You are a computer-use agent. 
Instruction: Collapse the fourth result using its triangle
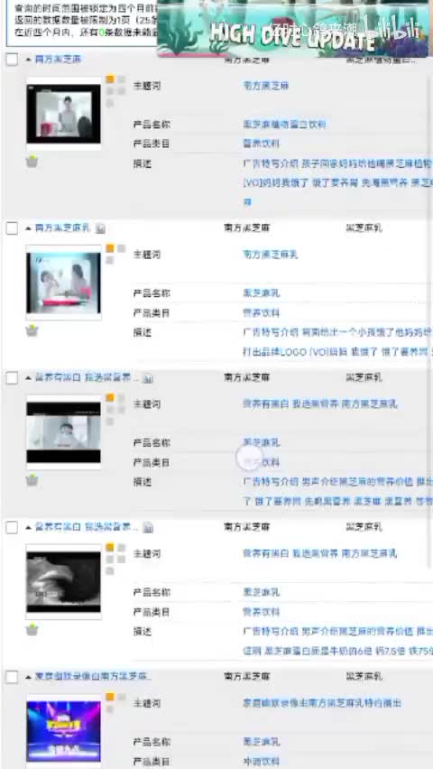point(29,527)
